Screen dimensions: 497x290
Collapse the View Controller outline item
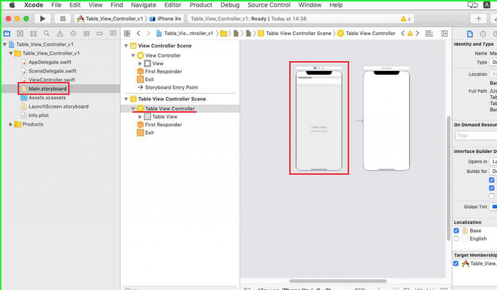133,55
